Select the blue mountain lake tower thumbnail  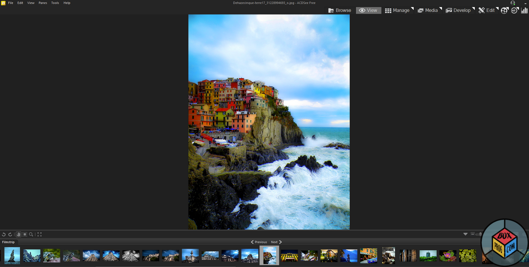[349, 256]
